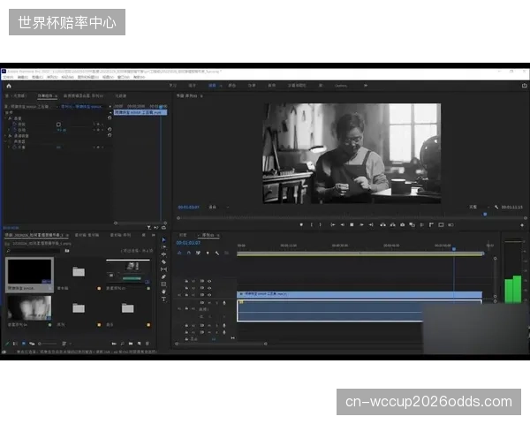Select the Rectangle tool
Viewport: 530px width, 424px height.
point(164,284)
